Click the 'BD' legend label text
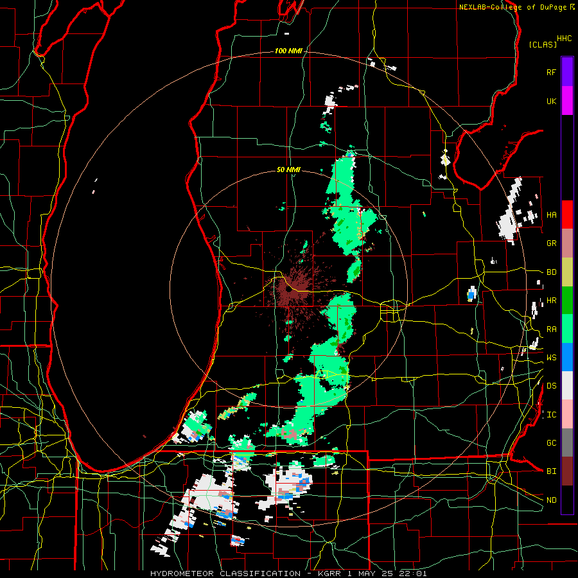This screenshot has height=578, width=578. [551, 272]
